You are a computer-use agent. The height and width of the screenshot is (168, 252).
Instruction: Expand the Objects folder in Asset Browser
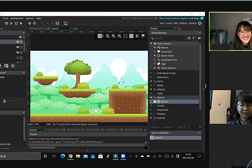point(151,89)
